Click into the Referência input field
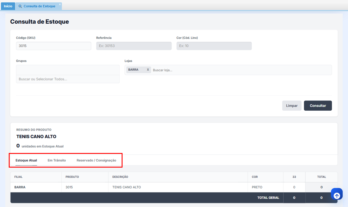Image resolution: width=348 pixels, height=207 pixels. (134, 46)
